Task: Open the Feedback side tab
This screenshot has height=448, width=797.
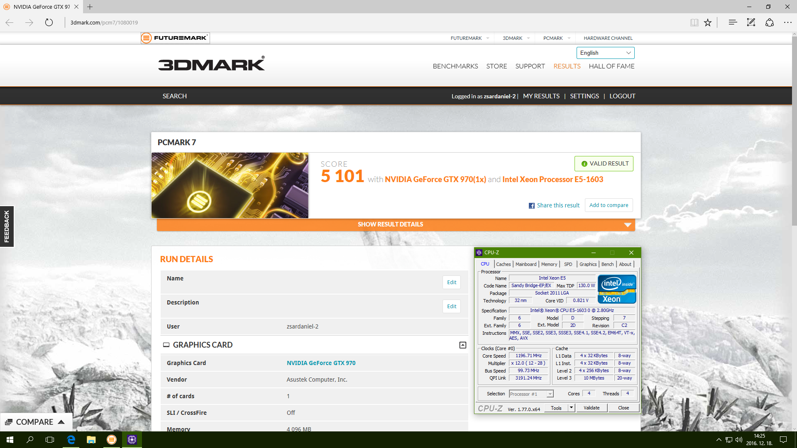Action: point(7,226)
